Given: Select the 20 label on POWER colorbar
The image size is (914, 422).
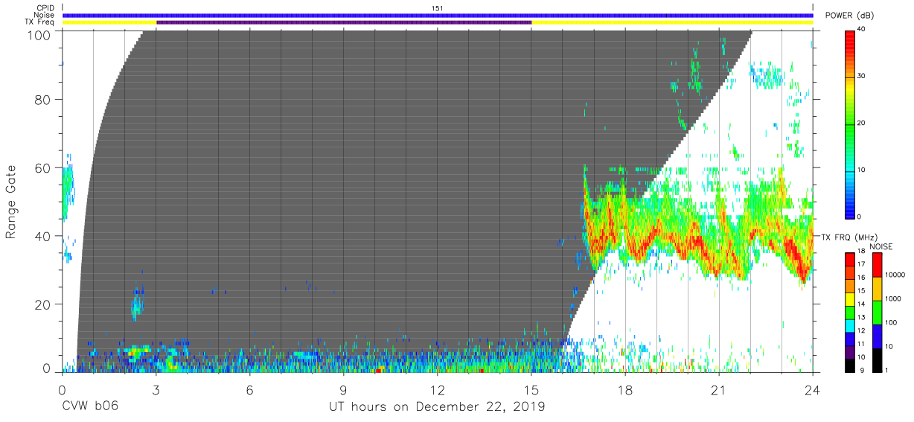Looking at the screenshot, I should pyautogui.click(x=861, y=124).
